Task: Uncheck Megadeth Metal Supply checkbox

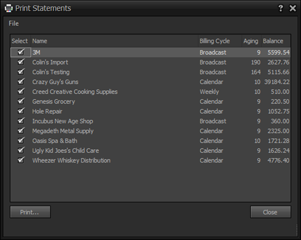Action: [20, 131]
